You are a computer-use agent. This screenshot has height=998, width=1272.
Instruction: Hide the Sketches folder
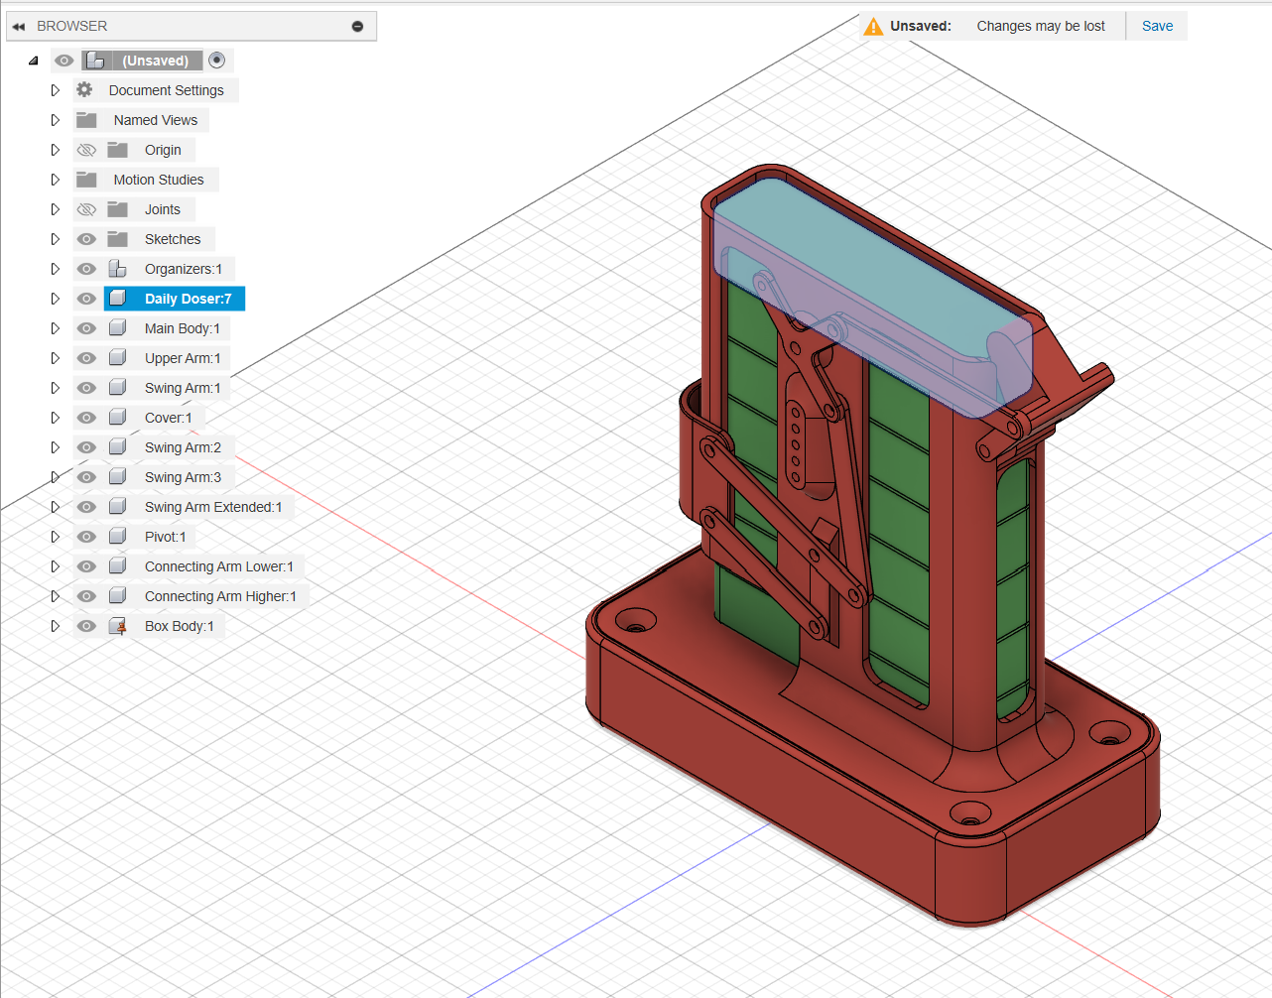pyautogui.click(x=86, y=239)
